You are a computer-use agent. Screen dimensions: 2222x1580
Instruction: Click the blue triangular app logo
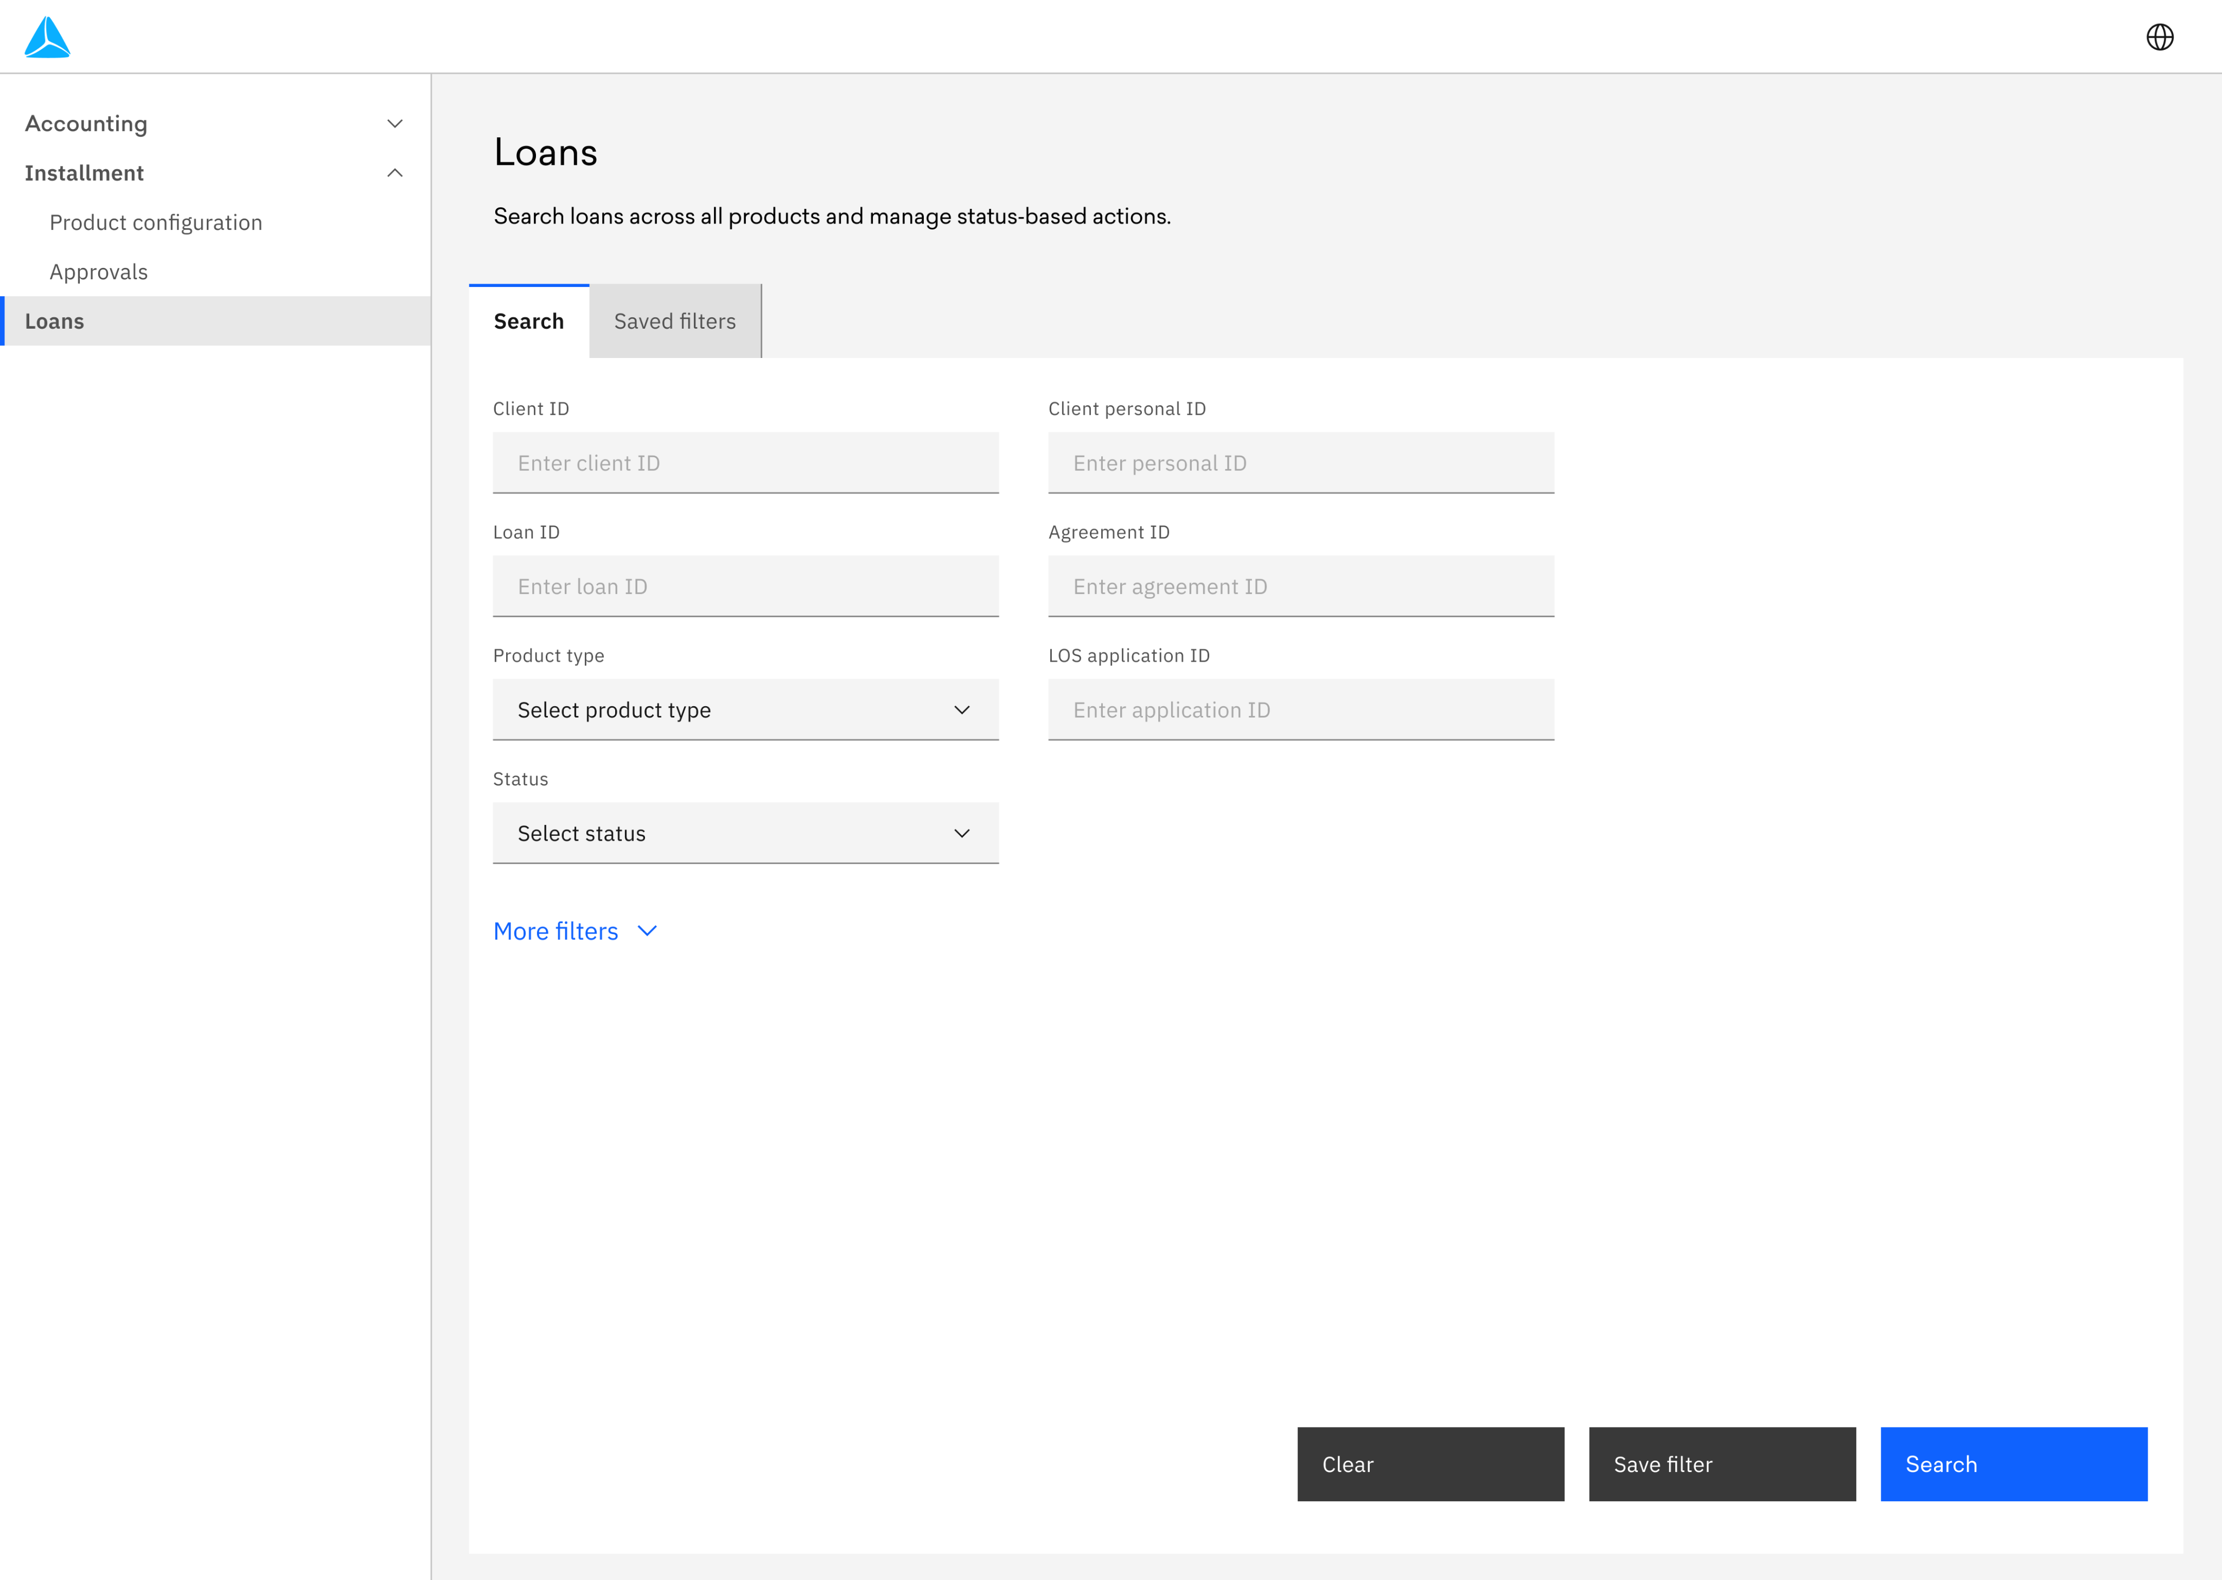[47, 37]
